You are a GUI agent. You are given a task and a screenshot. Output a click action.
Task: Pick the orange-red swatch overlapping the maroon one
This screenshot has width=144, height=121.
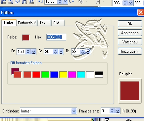pos(18,75)
